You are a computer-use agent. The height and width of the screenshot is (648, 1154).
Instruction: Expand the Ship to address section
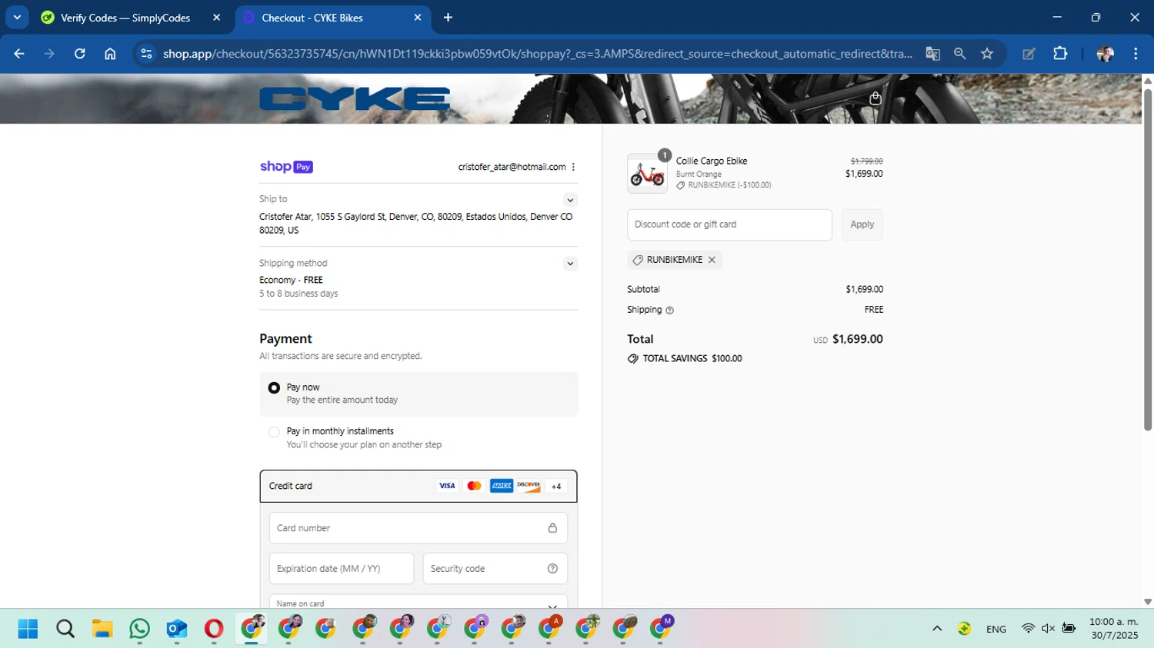(570, 200)
